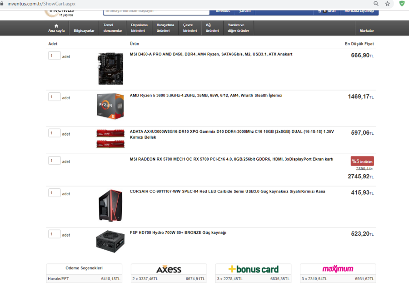Open MSI RADEON RX 5700 MECH OC link
409x283 pixels.
232,159
